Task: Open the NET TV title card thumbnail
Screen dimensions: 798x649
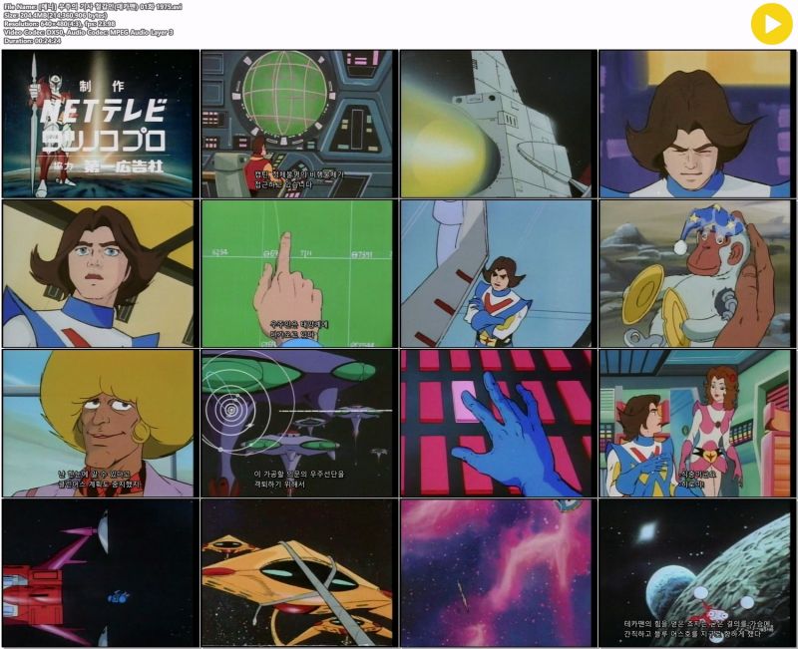Action: coord(100,124)
